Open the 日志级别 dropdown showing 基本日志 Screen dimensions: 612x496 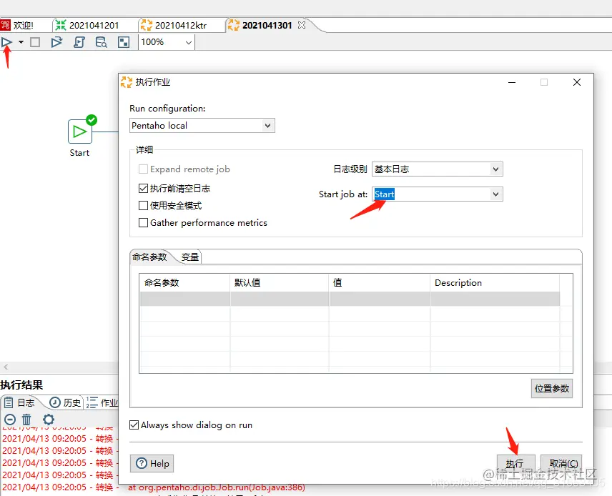[x=437, y=169]
